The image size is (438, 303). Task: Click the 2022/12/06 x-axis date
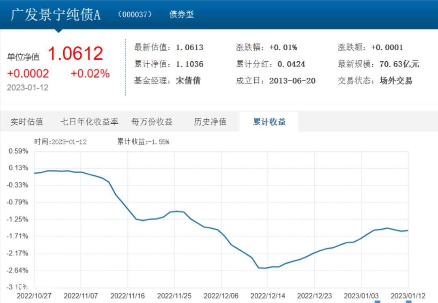221,296
